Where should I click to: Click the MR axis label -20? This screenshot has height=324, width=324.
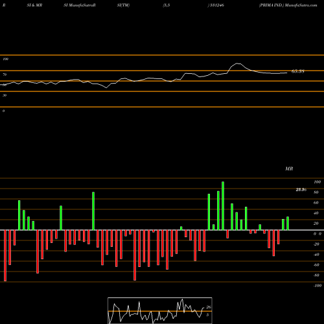coord(316,244)
